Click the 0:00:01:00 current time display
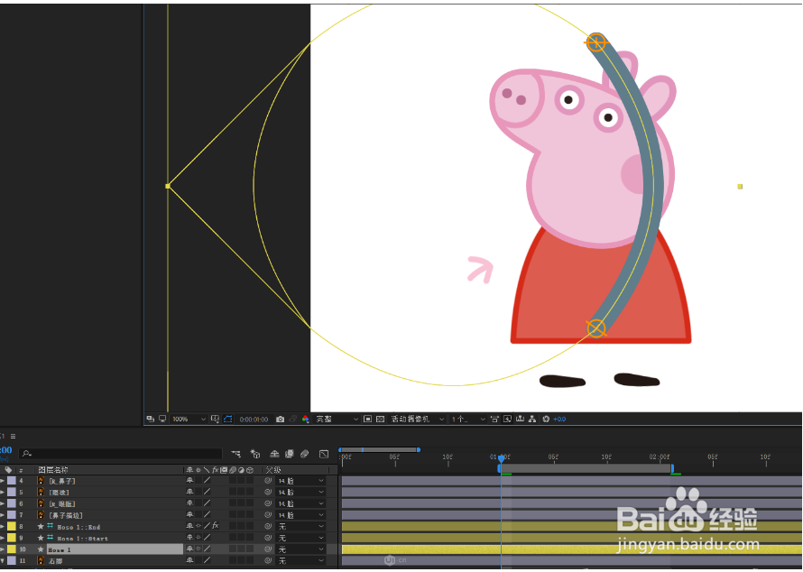 click(254, 420)
